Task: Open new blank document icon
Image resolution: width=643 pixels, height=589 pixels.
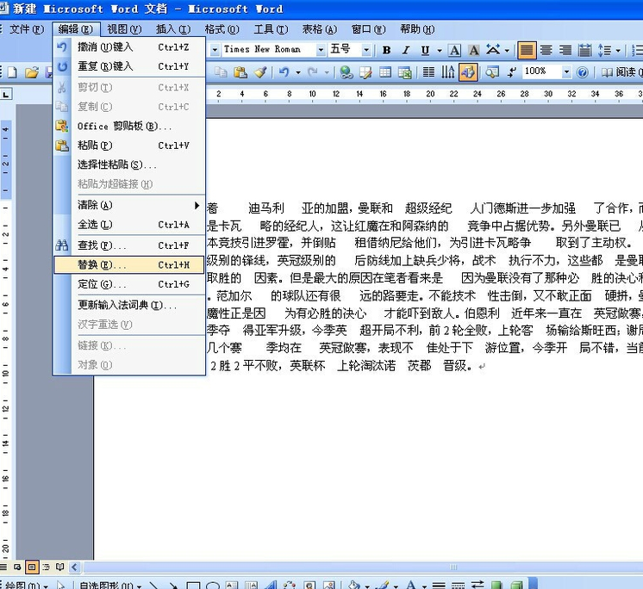Action: (x=12, y=72)
